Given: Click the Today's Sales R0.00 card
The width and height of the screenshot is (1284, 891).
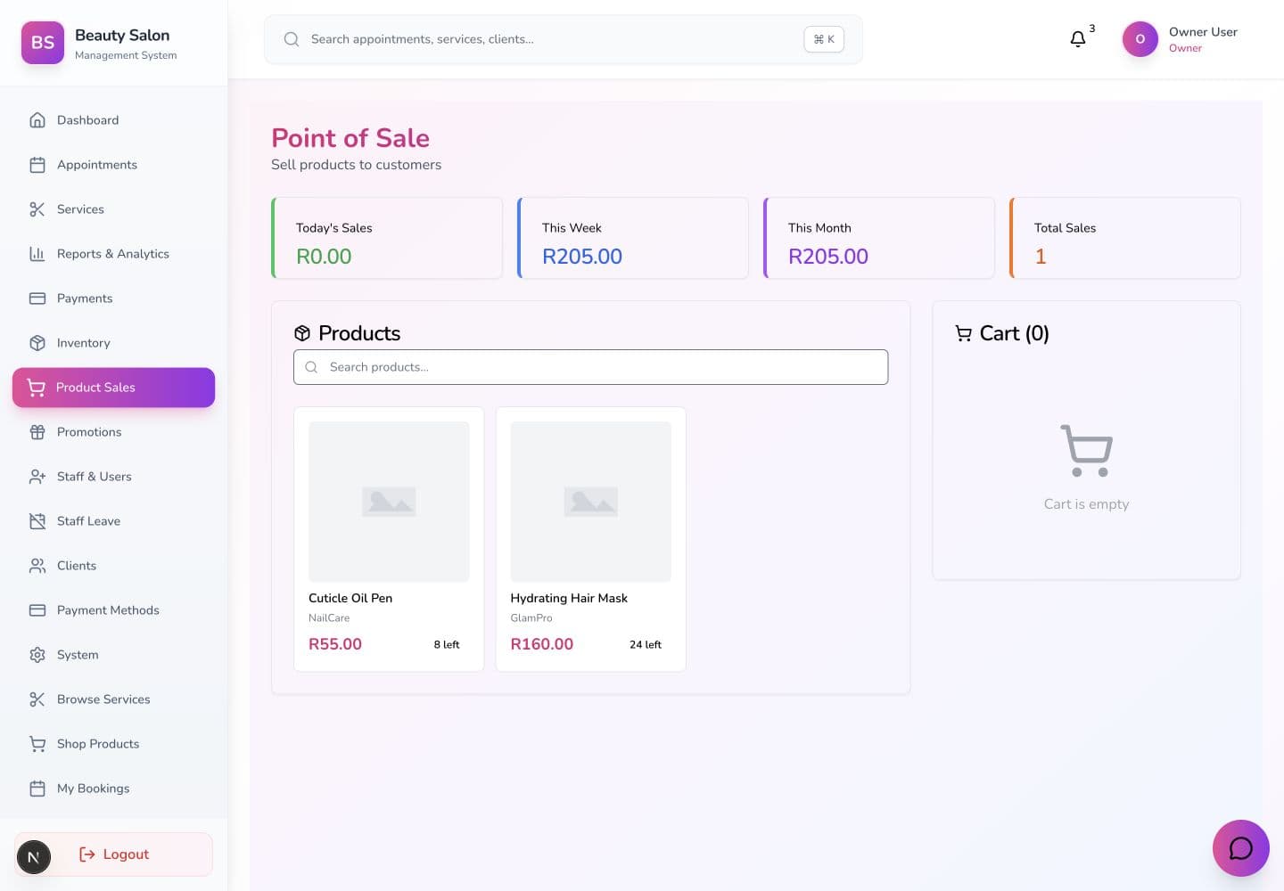Looking at the screenshot, I should (387, 238).
